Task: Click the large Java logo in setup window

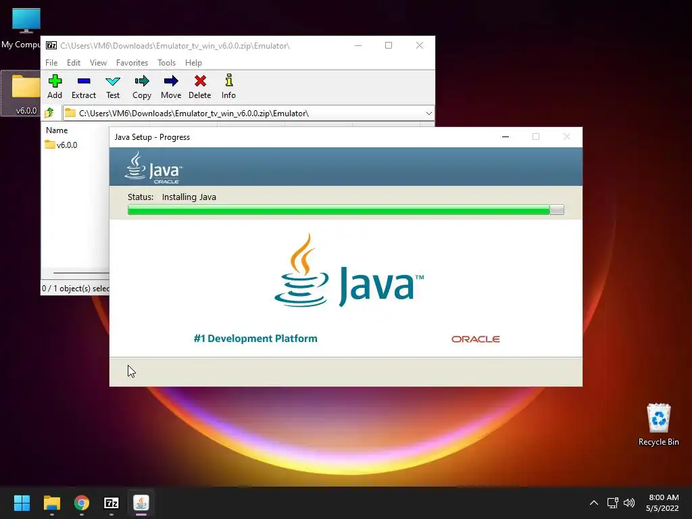Action: pyautogui.click(x=349, y=270)
